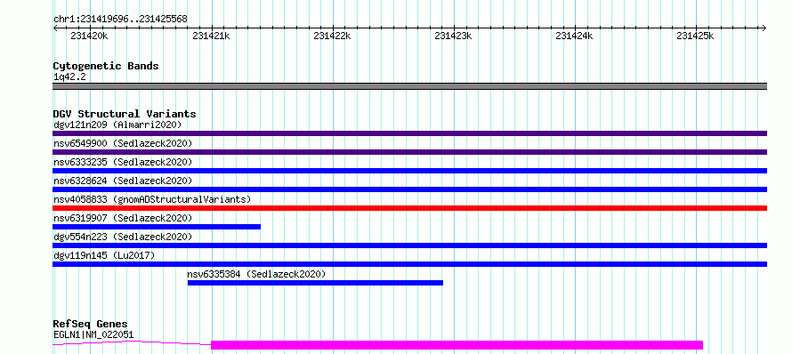Click the thin EGLN1 intron line

pyautogui.click(x=132, y=342)
